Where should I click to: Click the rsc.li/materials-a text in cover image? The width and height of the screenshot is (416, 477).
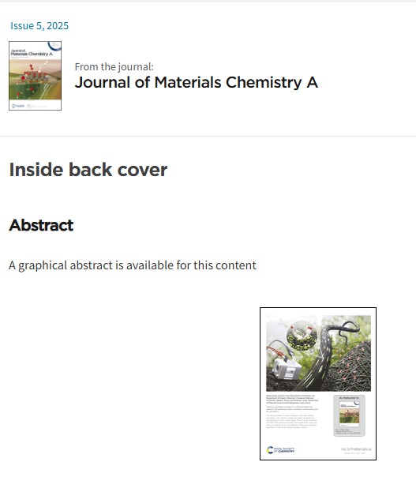(356, 449)
